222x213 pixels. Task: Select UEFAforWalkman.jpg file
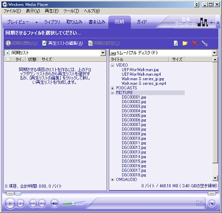(x=140, y=70)
